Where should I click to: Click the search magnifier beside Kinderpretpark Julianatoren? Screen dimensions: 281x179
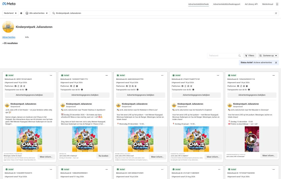click(54, 13)
